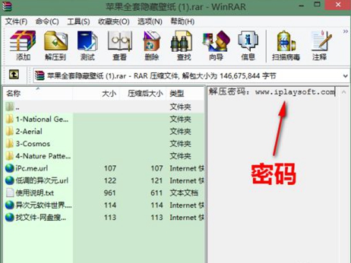Open the 向导 (Wizard) toolbar icon
The image size is (351, 263).
[216, 46]
